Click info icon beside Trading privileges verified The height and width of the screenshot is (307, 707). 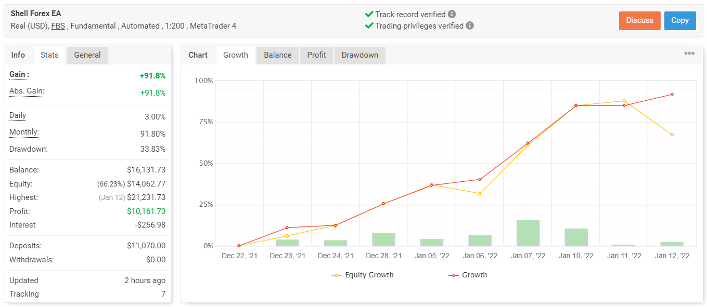[x=470, y=25]
